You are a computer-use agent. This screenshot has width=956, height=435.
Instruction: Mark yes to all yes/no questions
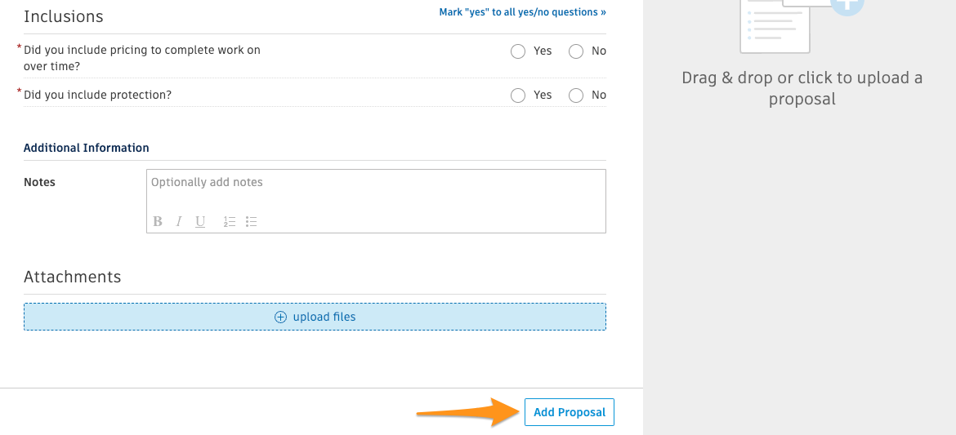[522, 12]
